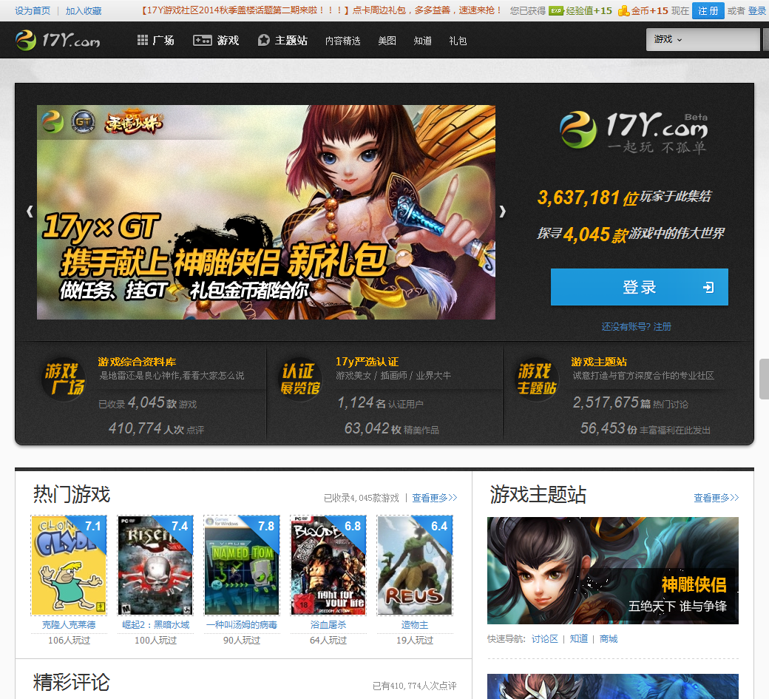Open the 2014秋季盖楼话题 announcement link

(322, 10)
